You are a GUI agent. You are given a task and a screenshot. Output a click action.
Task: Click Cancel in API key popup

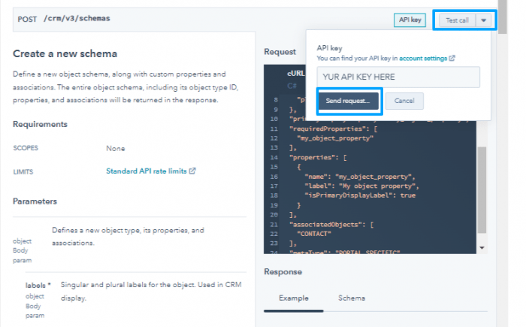click(404, 101)
